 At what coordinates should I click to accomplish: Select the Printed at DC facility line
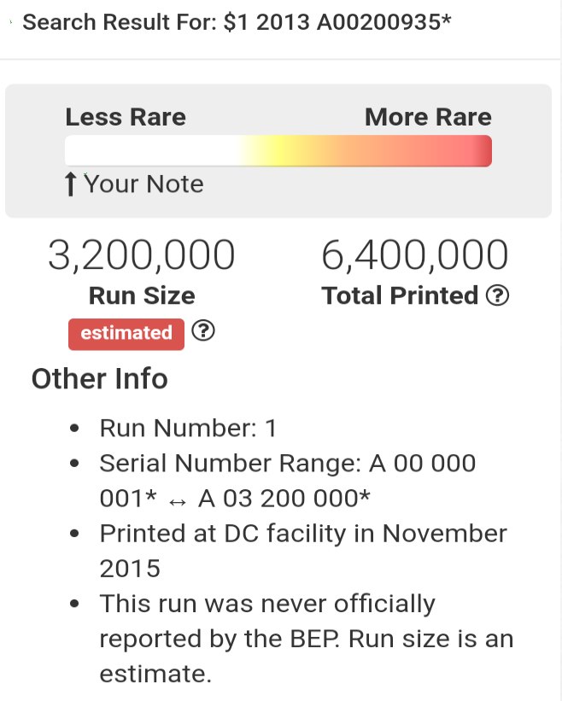[x=303, y=551]
